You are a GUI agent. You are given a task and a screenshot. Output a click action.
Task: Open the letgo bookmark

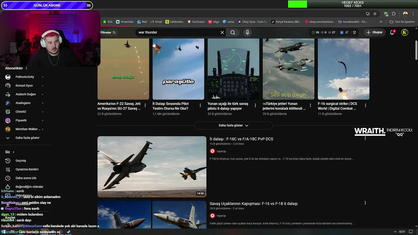[214, 22]
